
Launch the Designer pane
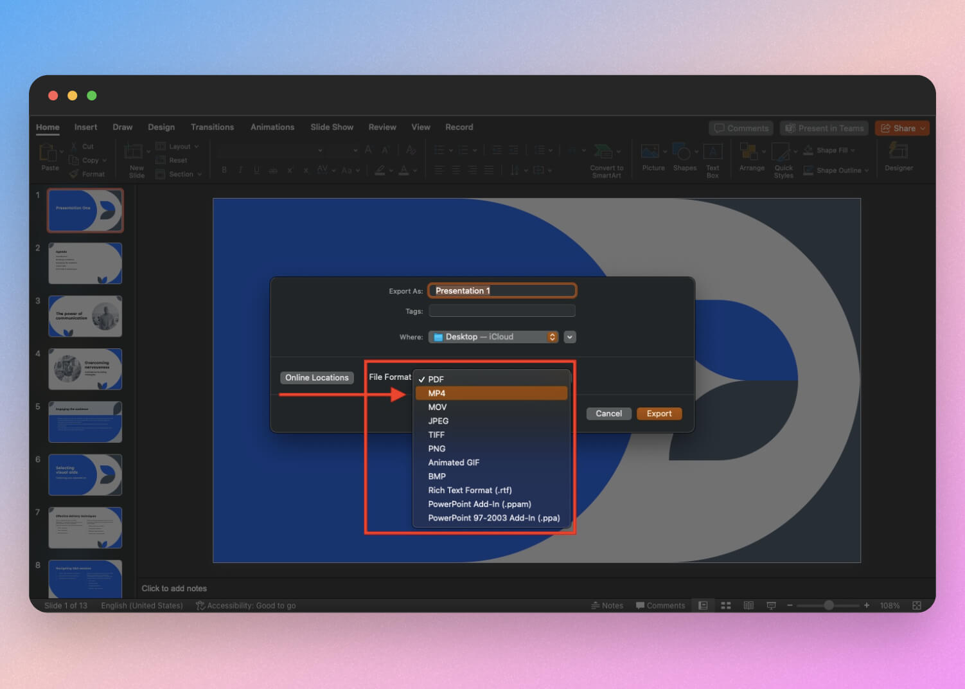point(898,157)
